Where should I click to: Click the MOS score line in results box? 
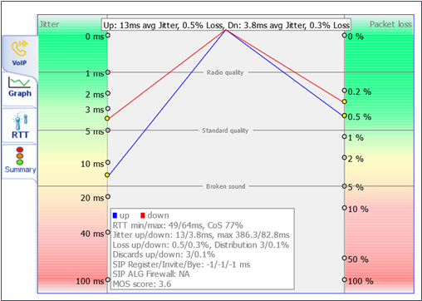pos(142,284)
